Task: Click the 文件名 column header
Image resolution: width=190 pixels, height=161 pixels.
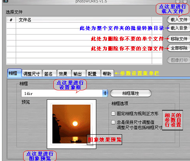Action: [84, 20]
